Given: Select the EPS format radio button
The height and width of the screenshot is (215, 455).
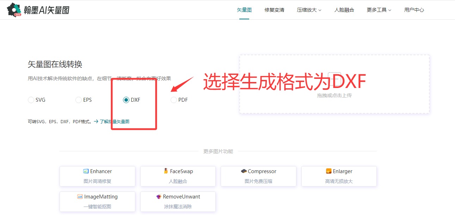Looking at the screenshot, I should [x=79, y=100].
